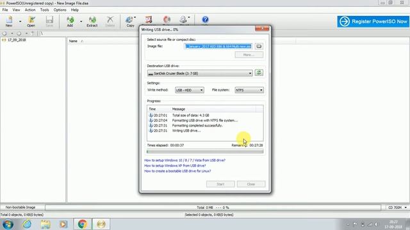The height and width of the screenshot is (230, 410).
Task: Click the green refresh drives icon
Action: pyautogui.click(x=259, y=73)
